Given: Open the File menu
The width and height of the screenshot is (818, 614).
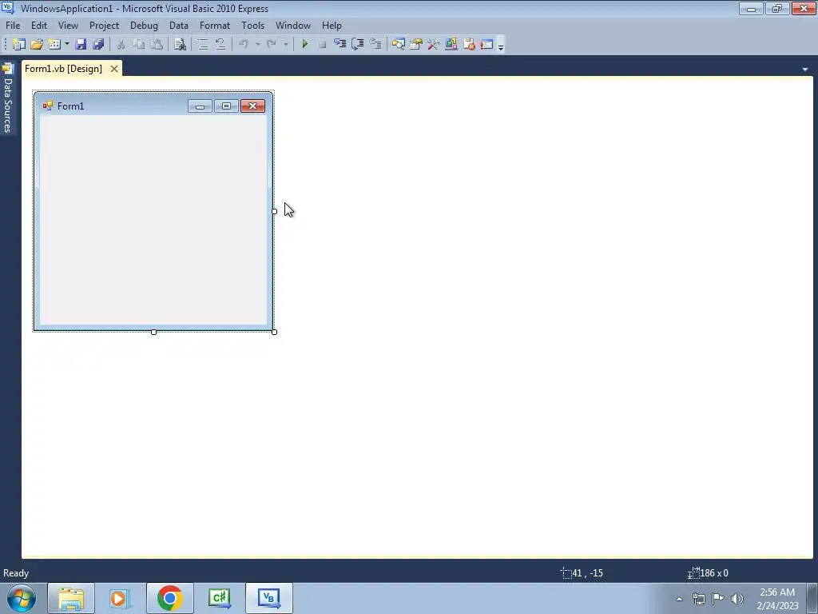Looking at the screenshot, I should (13, 26).
